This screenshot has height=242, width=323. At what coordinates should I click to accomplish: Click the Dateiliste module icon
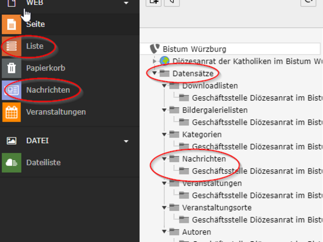tap(11, 163)
